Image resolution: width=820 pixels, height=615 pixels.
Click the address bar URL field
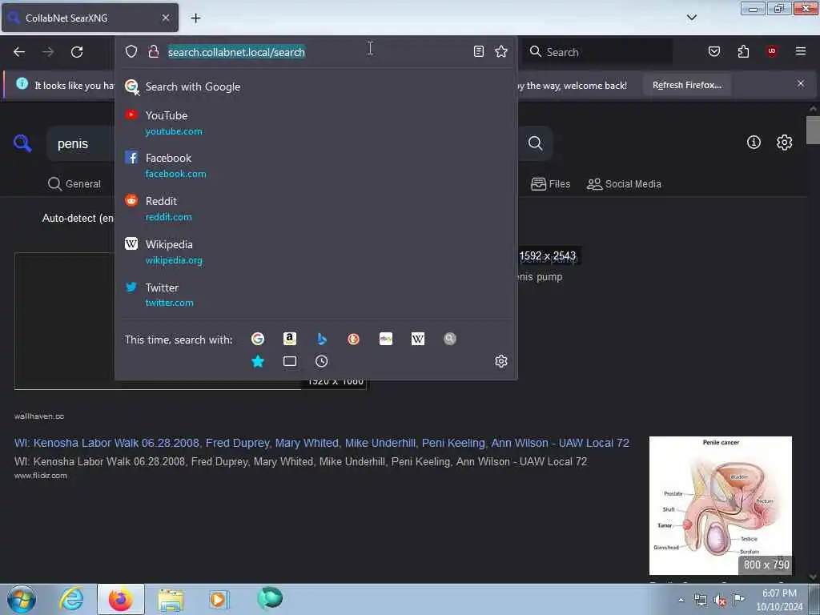[x=314, y=52]
